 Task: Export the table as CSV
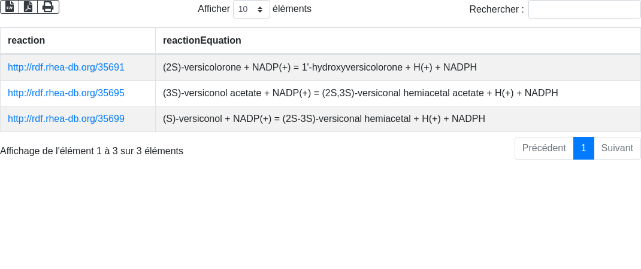click(10, 7)
